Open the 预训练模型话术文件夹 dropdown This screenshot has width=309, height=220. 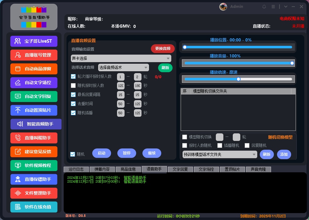click(x=219, y=154)
